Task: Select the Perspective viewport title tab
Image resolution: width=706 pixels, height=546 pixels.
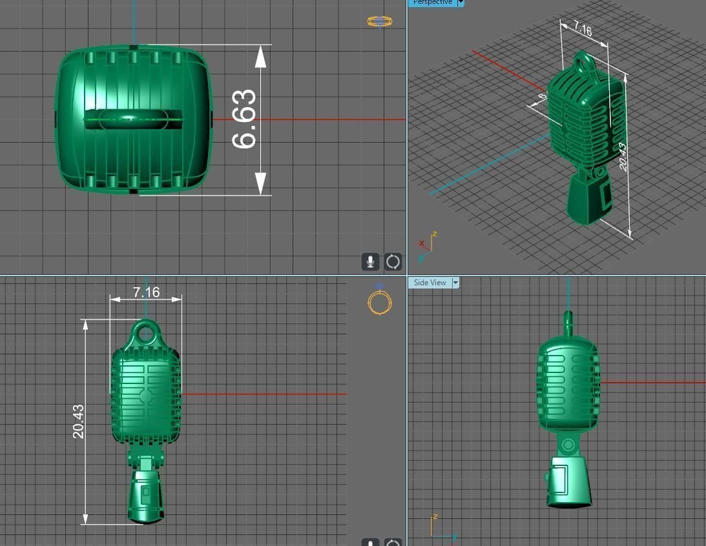Action: (432, 3)
